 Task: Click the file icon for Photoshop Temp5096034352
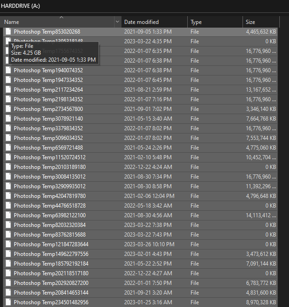pos(8,138)
